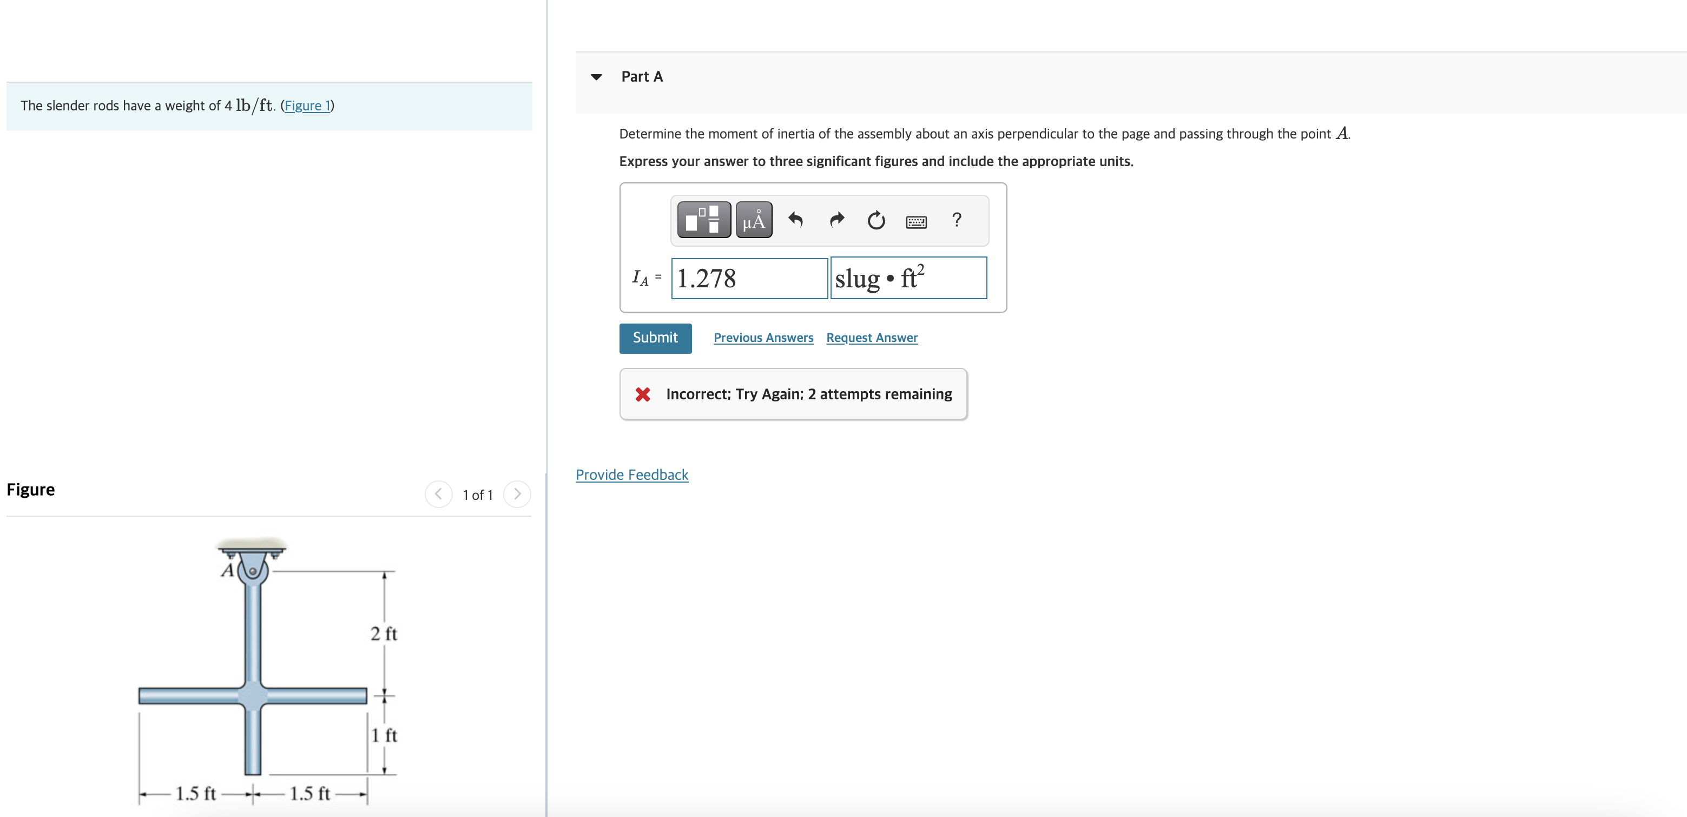Image resolution: width=1687 pixels, height=817 pixels.
Task: Open keyboard shortcuts icon
Action: (x=915, y=222)
